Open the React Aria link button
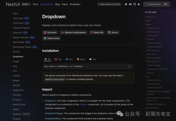The width and height of the screenshot is (176, 121). (x=97, y=32)
